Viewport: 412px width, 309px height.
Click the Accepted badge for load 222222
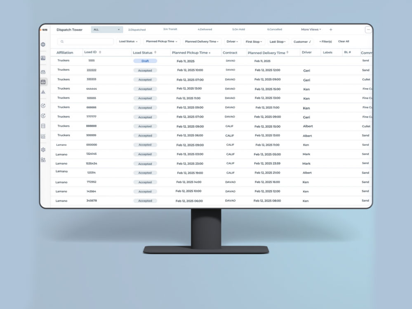click(x=145, y=71)
